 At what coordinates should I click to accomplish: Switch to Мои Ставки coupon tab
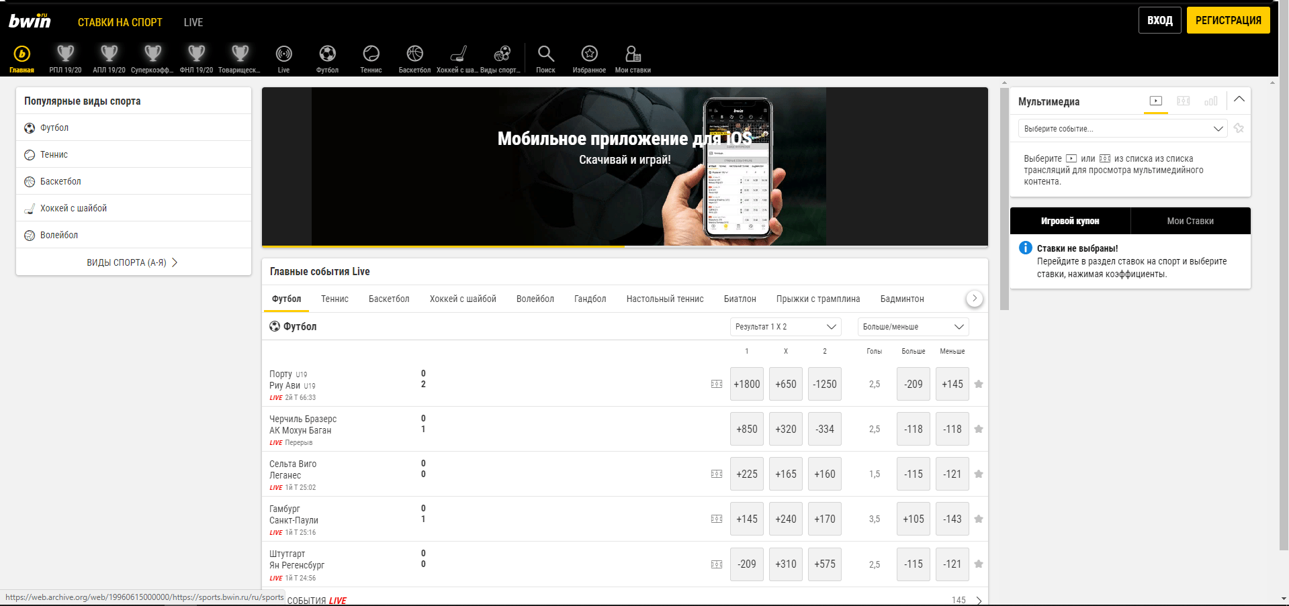1190,221
